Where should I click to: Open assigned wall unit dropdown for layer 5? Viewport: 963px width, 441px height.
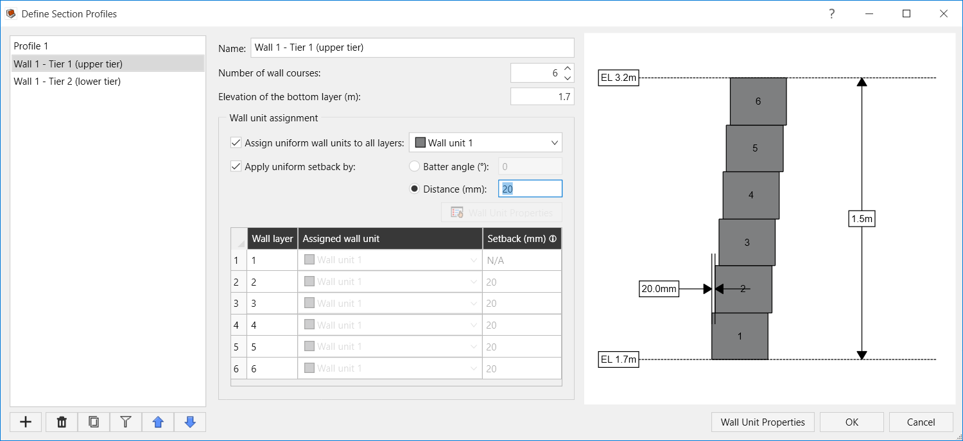click(x=390, y=347)
